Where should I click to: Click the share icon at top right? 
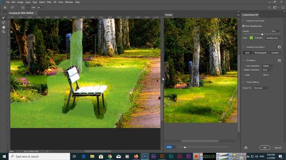[x=283, y=8]
